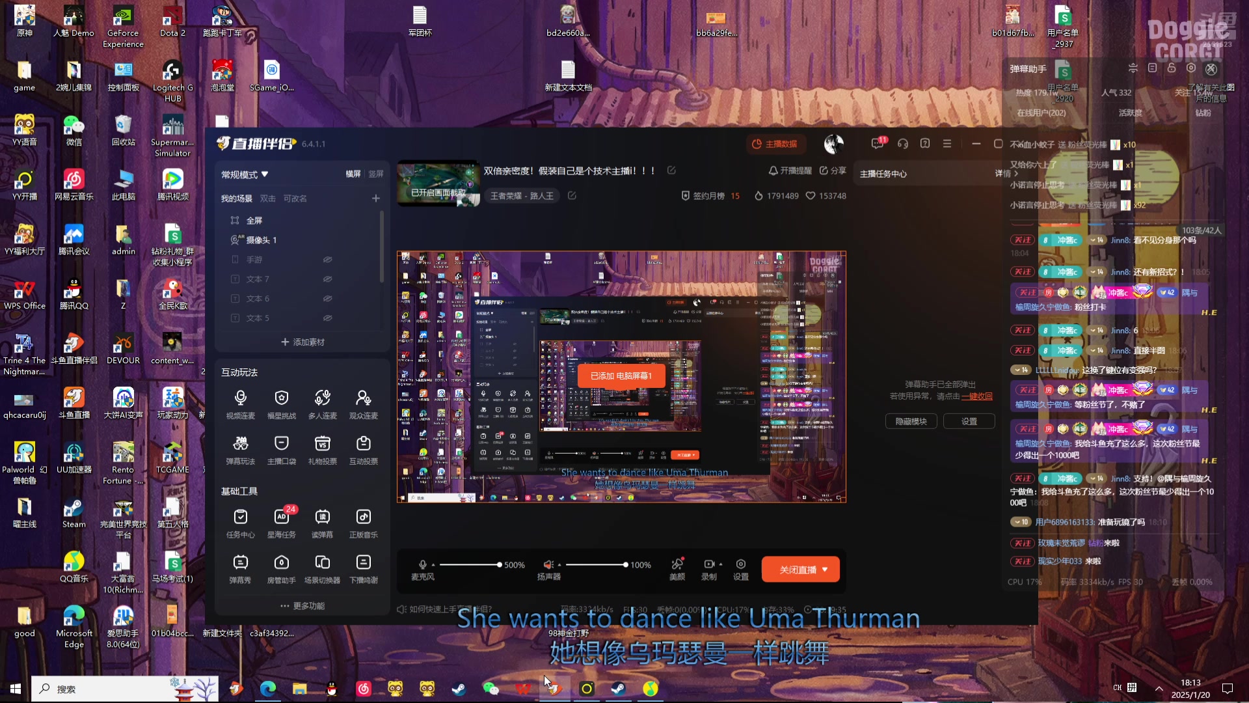Open 星海任务 with badge 24

[x=281, y=523]
